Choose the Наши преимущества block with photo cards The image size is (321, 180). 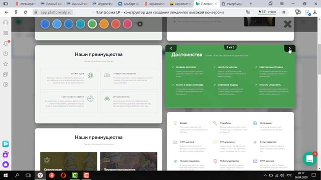(x=98, y=149)
